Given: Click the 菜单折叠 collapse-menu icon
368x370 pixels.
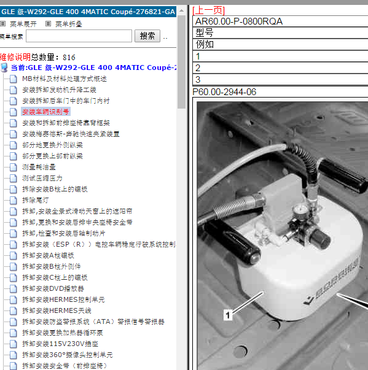Looking at the screenshot, I should [48, 23].
